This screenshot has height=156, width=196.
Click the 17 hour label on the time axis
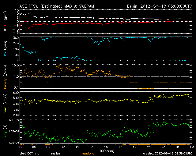(120, 147)
